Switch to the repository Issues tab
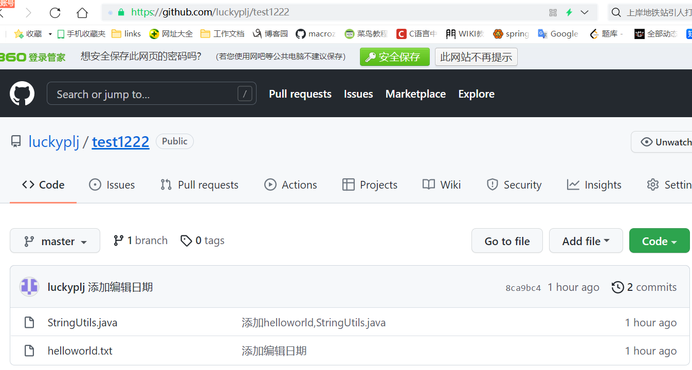 [112, 185]
